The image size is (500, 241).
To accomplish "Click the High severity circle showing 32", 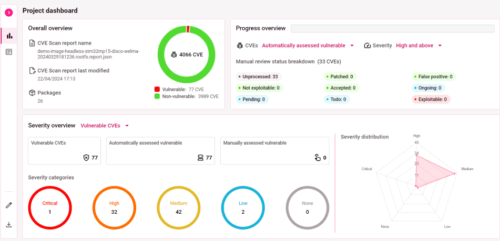I will point(115,207).
